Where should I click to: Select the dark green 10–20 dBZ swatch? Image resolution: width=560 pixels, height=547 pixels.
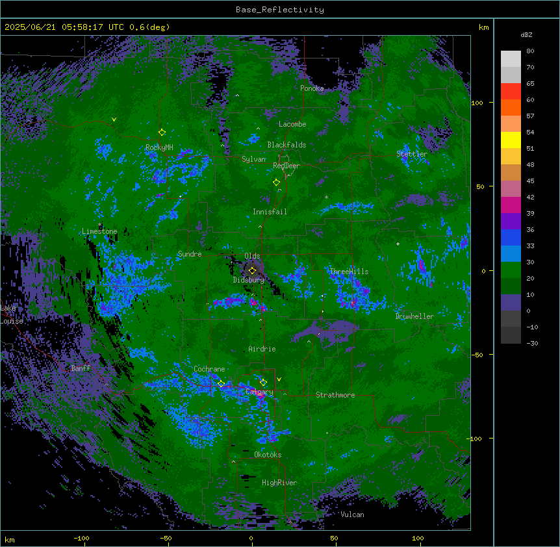point(511,286)
